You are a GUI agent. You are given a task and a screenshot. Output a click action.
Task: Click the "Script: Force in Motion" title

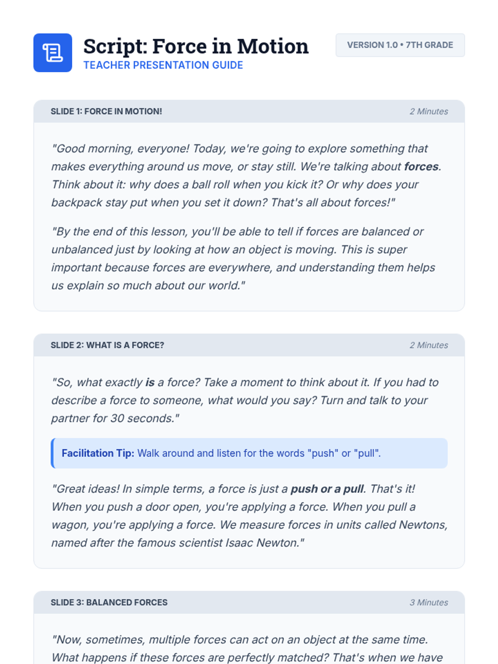(196, 46)
